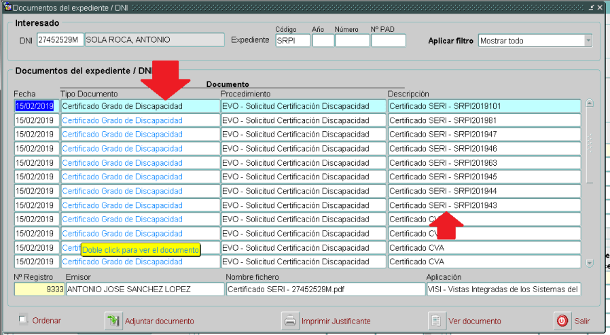
Task: Click the Imprimir Justificante button label
Action: pyautogui.click(x=336, y=321)
